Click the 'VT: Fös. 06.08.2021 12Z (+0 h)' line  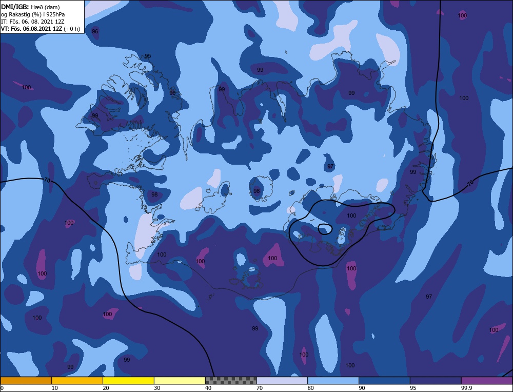pos(40,29)
